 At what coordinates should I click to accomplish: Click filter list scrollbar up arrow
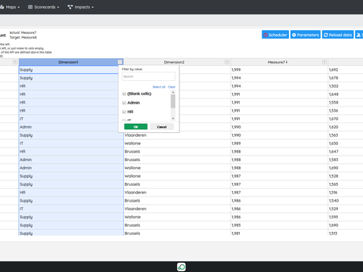click(x=173, y=92)
